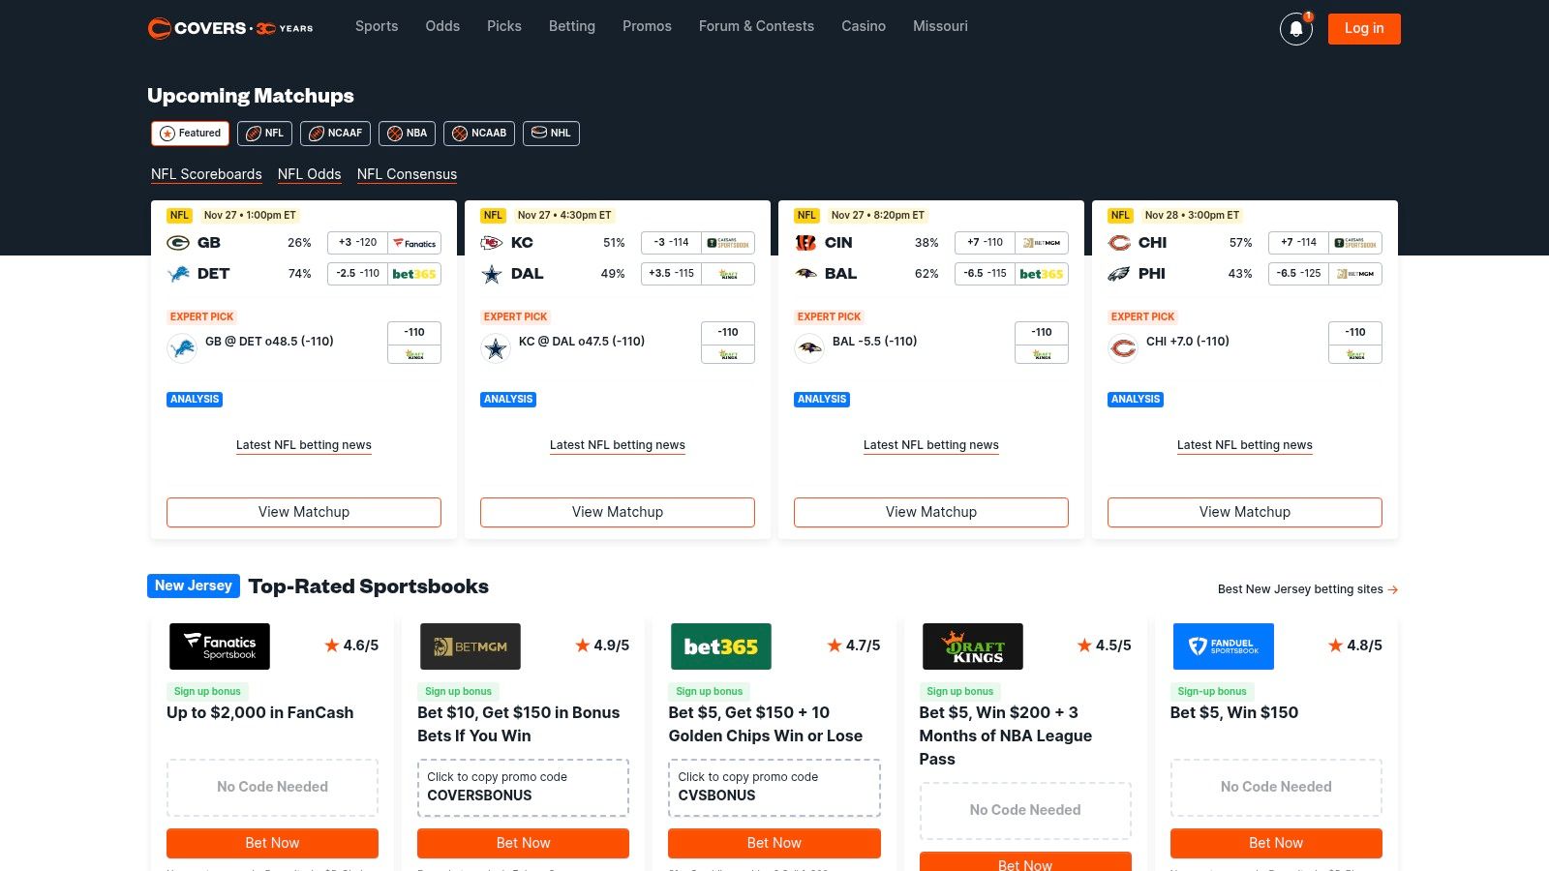Go to the Casino menu item
Viewport: 1549px width, 871px height.
pyautogui.click(x=863, y=26)
